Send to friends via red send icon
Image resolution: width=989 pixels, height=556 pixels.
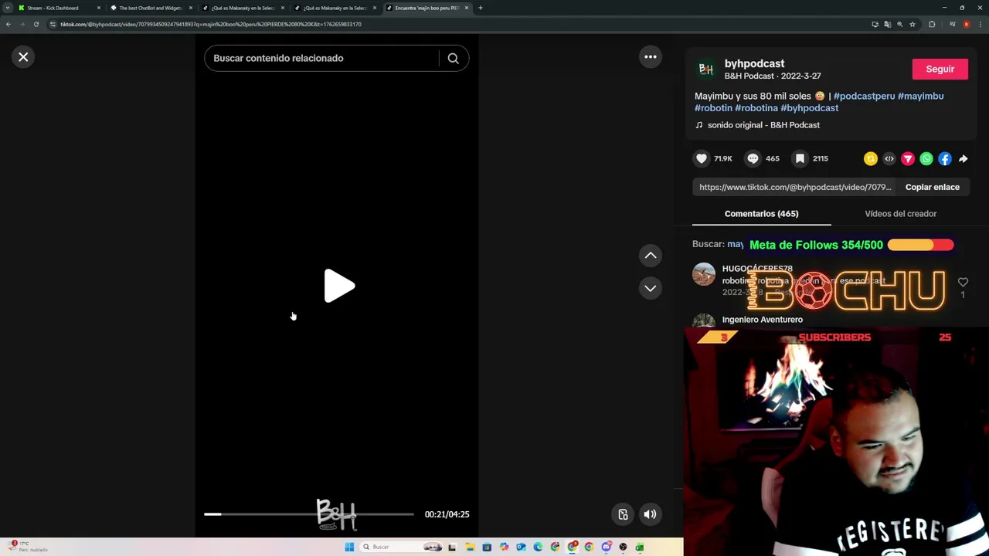pos(908,159)
